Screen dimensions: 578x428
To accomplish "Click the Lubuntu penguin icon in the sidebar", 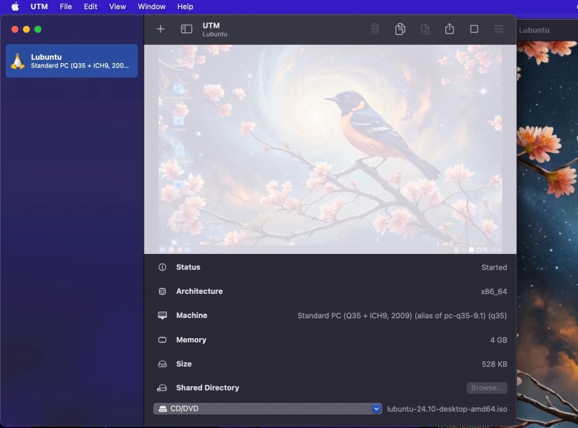I will 18,61.
